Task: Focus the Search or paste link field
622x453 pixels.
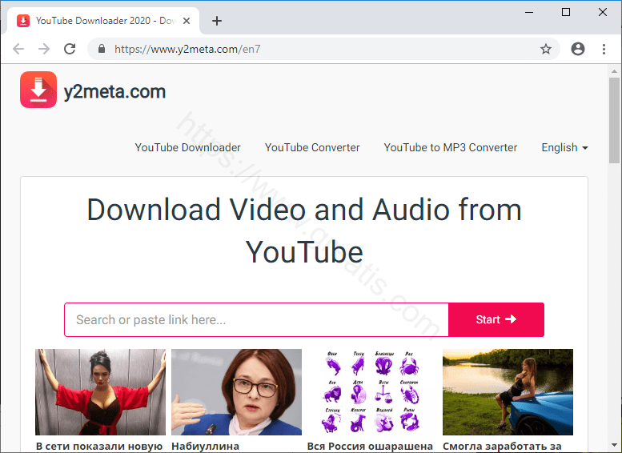Action: coord(256,319)
